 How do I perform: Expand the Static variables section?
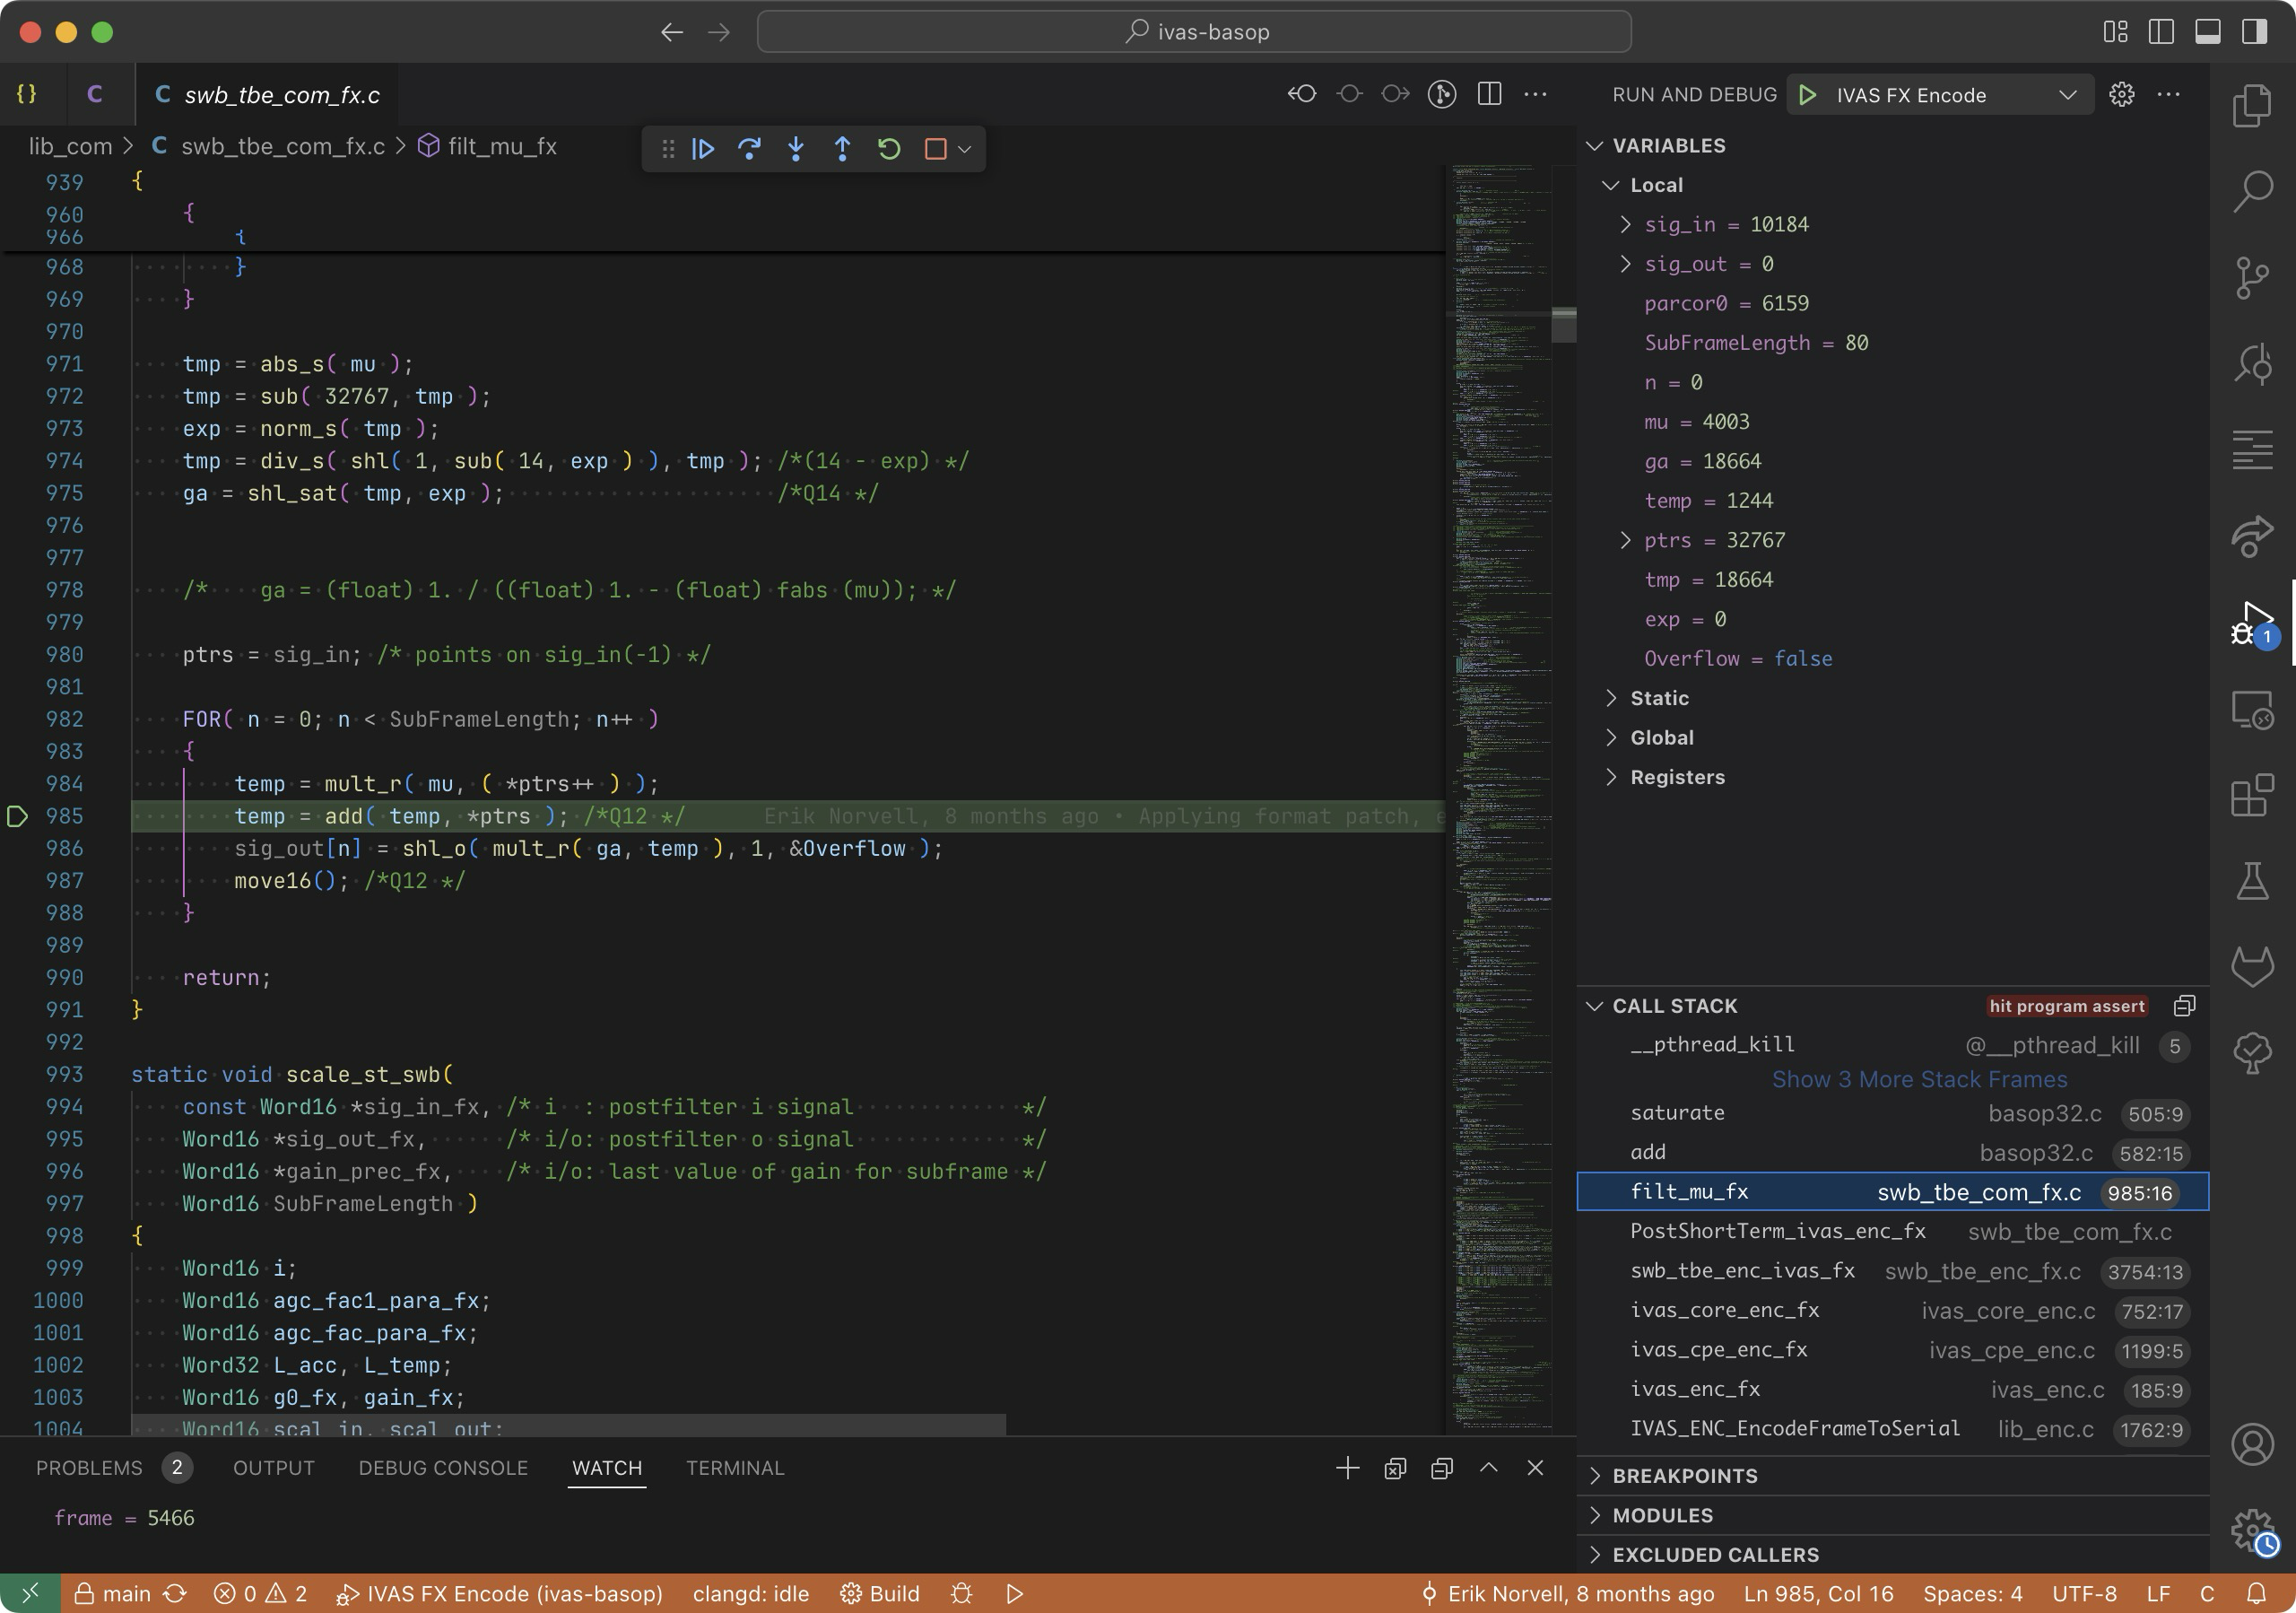(1660, 698)
